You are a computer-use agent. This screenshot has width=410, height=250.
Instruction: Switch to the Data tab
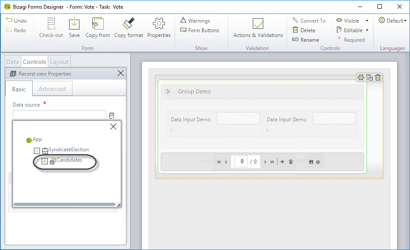tap(13, 62)
